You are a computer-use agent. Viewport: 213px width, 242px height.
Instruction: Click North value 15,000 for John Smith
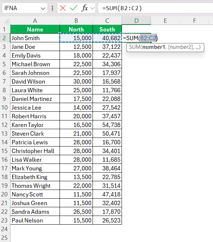coord(76,38)
